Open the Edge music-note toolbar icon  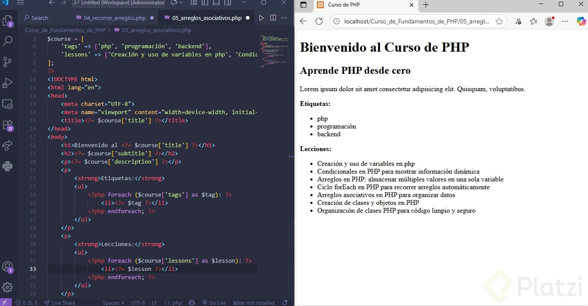coord(518,21)
